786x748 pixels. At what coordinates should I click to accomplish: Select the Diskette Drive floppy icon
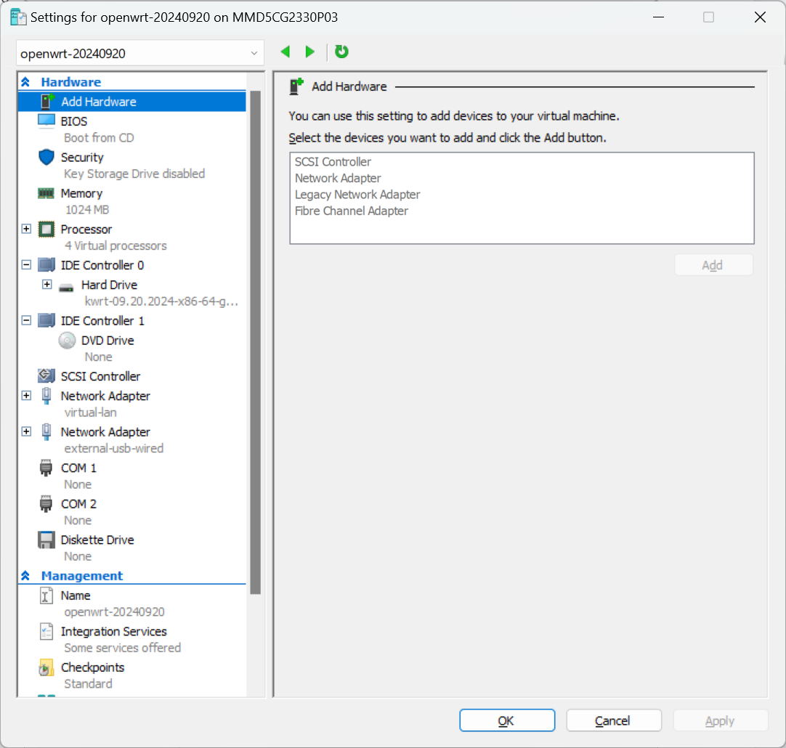pos(46,540)
